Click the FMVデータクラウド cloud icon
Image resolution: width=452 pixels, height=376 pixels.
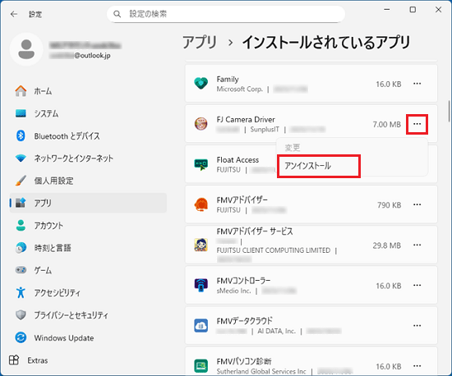[x=201, y=326]
